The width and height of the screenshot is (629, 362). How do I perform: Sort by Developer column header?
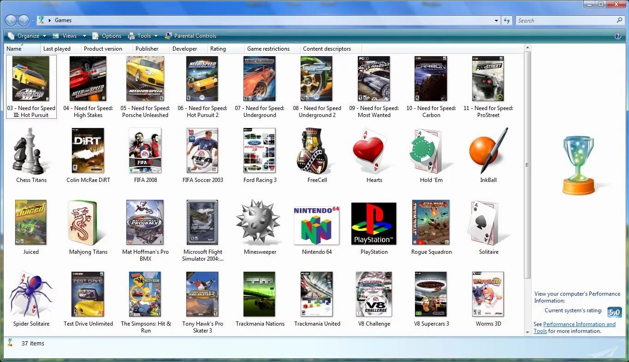point(188,48)
